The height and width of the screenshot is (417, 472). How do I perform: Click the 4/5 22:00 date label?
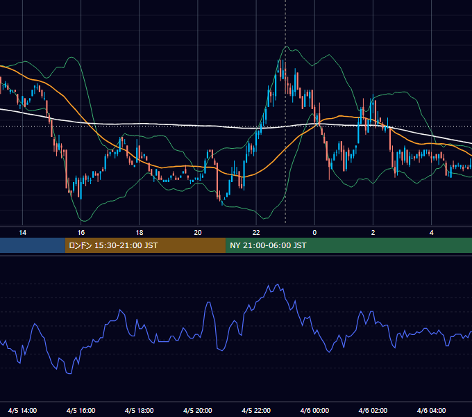coord(256,410)
